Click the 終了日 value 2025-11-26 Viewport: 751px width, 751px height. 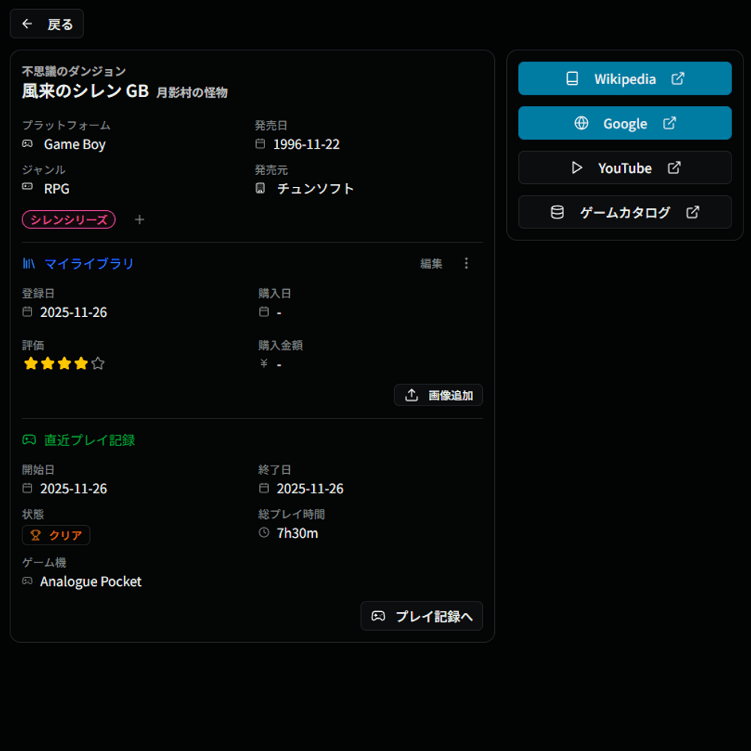click(x=310, y=489)
